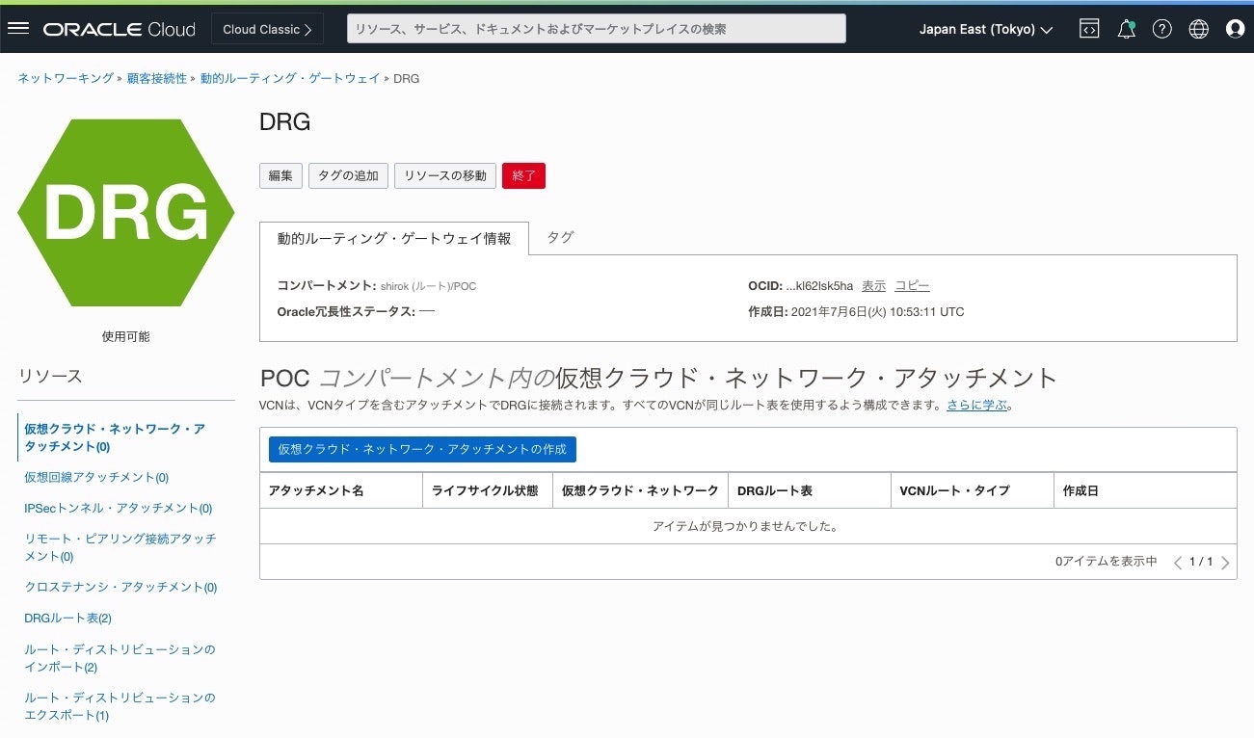Open Cloud Shell developer tools icon
The image size is (1254, 738).
(1089, 29)
